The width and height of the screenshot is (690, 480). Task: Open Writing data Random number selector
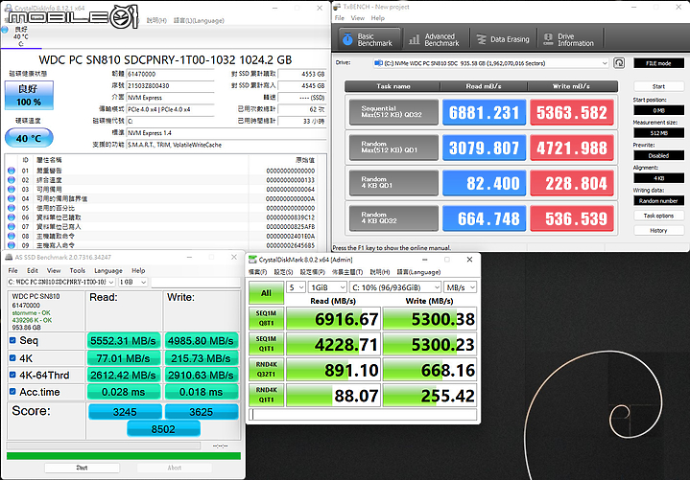[658, 200]
